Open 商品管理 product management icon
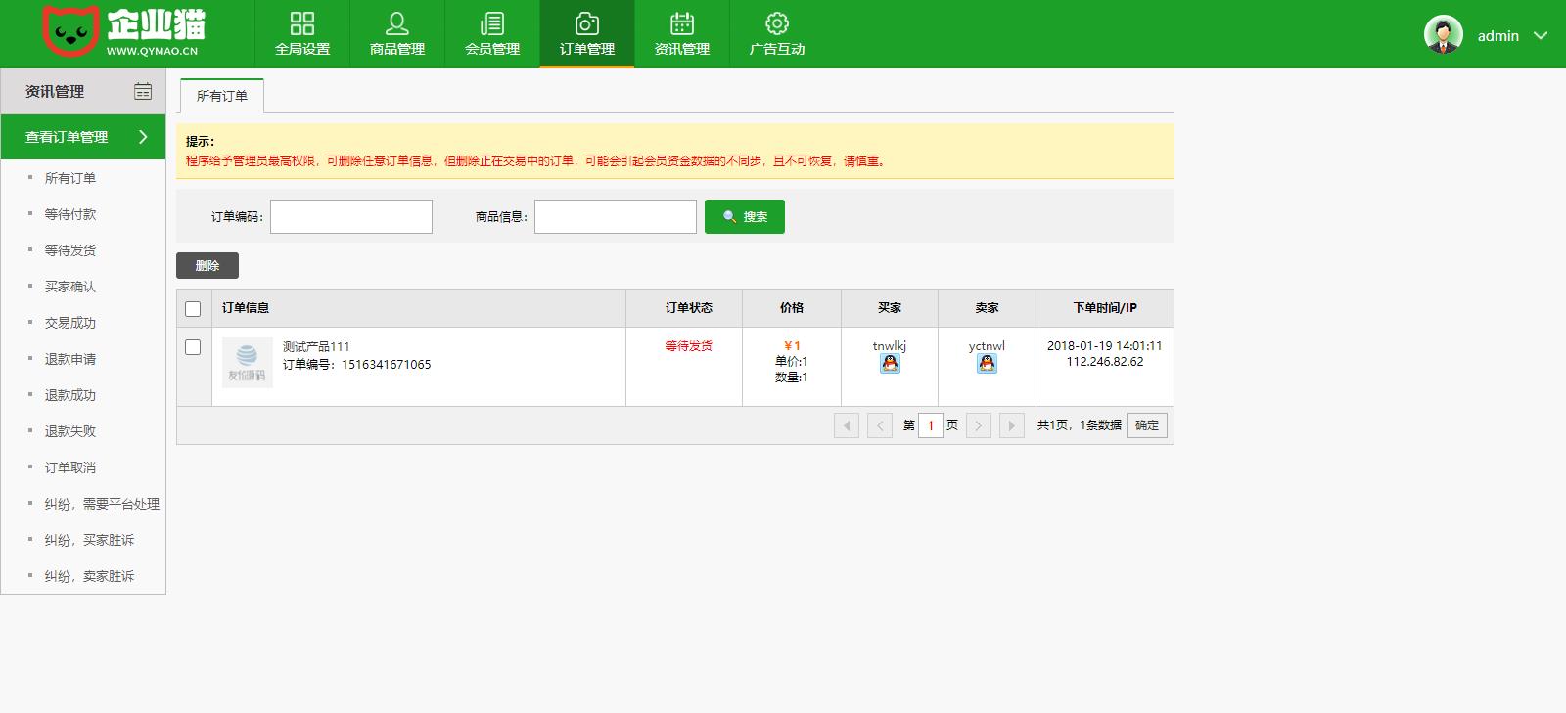 pos(397,24)
